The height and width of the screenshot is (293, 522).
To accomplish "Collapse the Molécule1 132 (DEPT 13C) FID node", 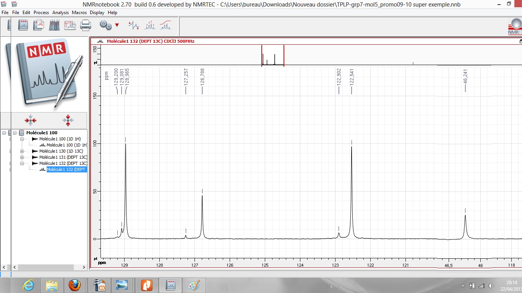I will [x=22, y=163].
